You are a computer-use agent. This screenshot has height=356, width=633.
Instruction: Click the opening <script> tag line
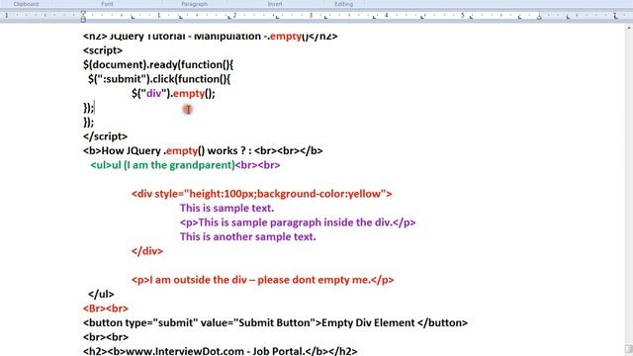point(103,50)
